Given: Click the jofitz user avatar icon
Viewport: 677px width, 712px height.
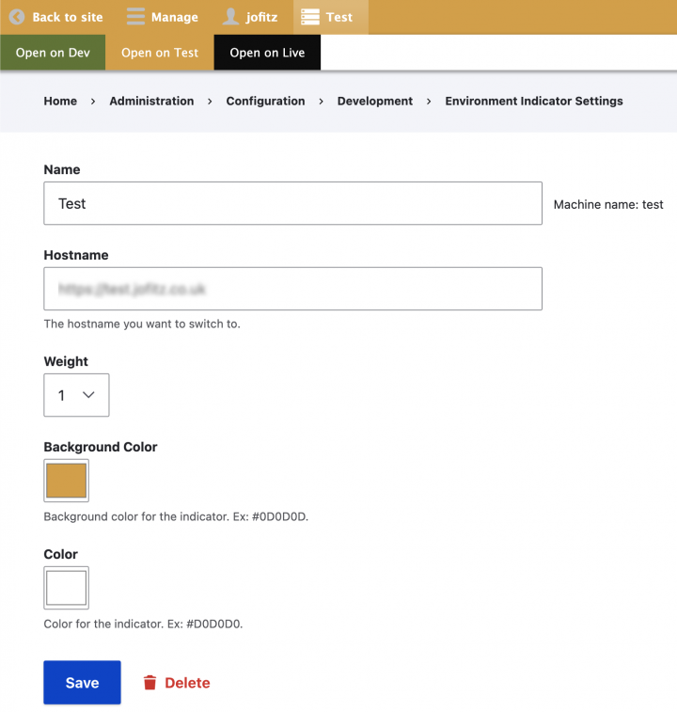Looking at the screenshot, I should pyautogui.click(x=230, y=17).
